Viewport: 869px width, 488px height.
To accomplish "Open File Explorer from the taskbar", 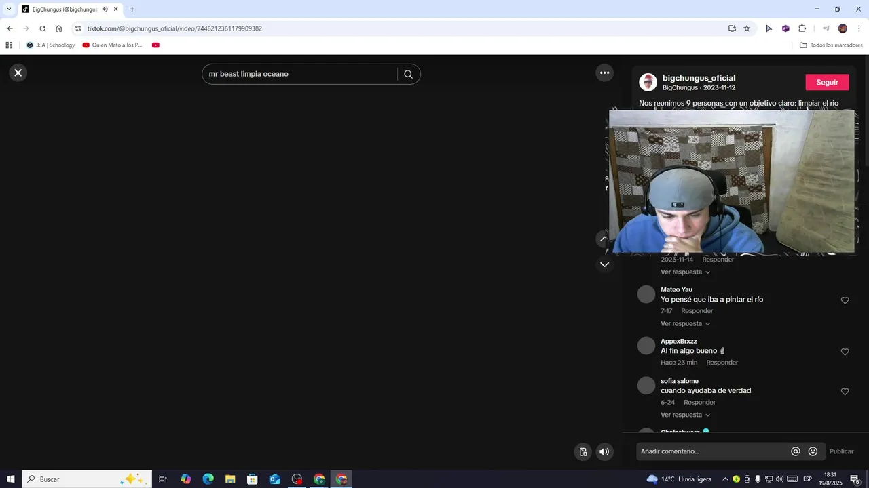I will click(230, 479).
